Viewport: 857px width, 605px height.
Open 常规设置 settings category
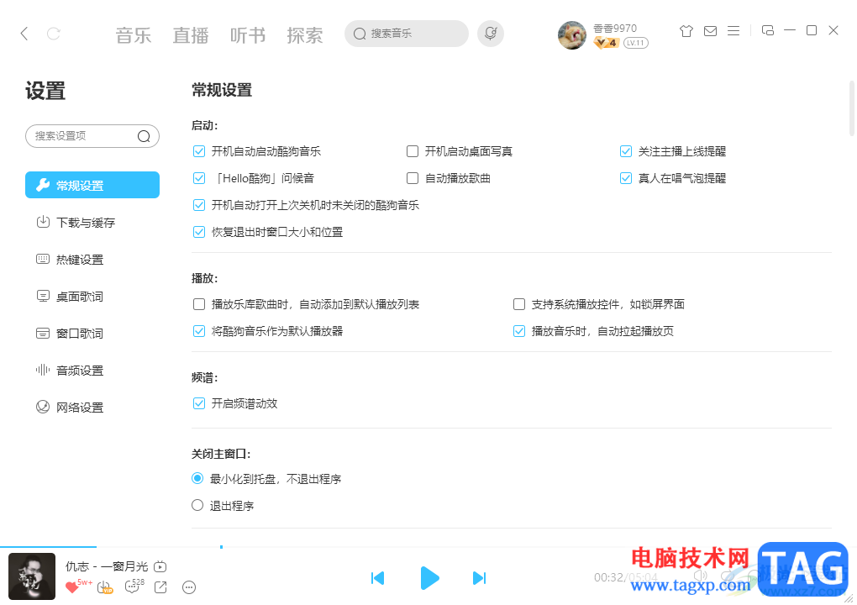[x=92, y=185]
